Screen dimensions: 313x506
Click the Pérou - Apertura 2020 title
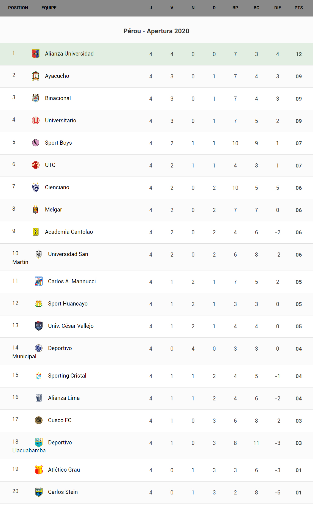156,31
